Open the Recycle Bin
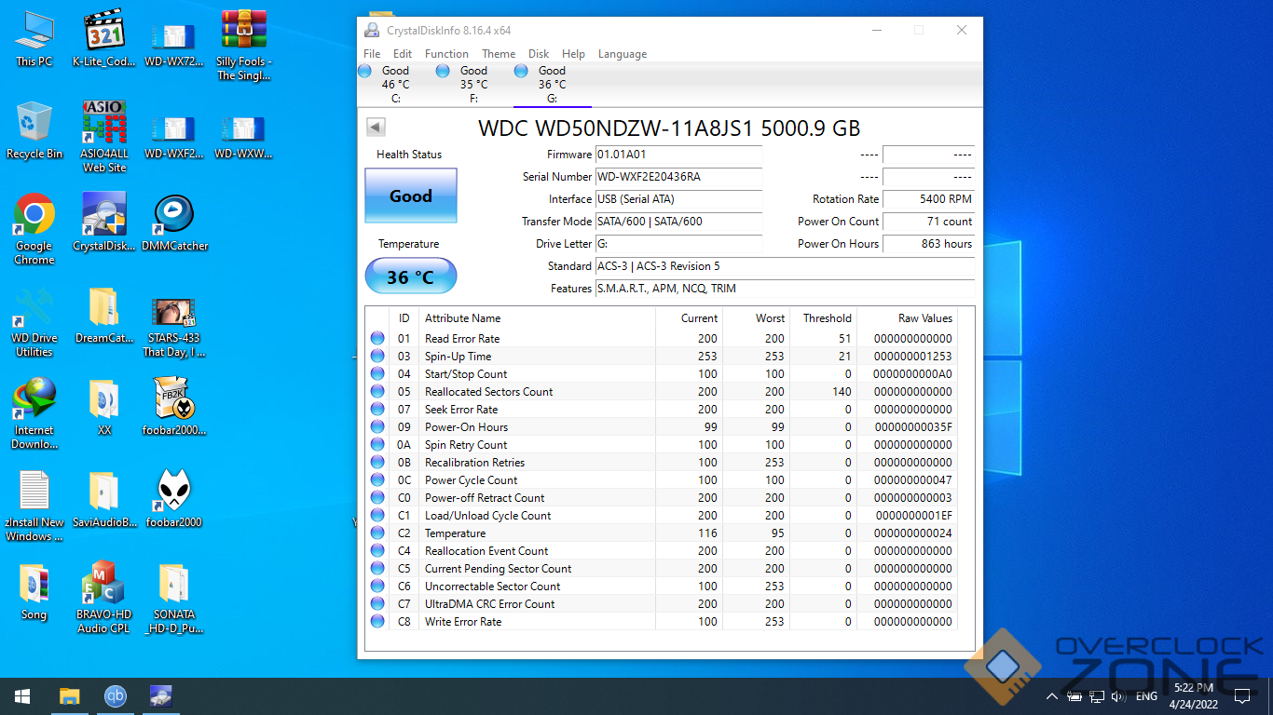This screenshot has width=1273, height=715. click(34, 123)
